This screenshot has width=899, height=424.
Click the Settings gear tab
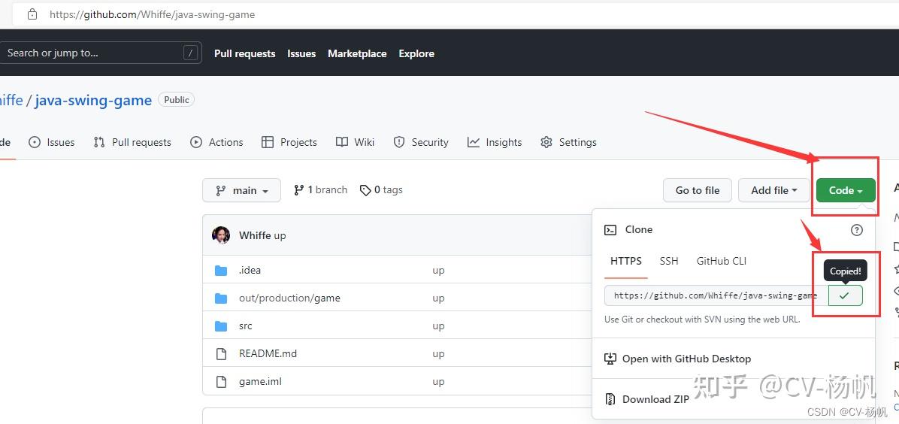click(x=568, y=142)
